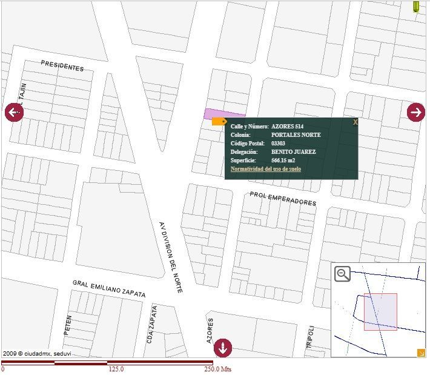Click the green pin at map's top edge
The height and width of the screenshot is (375, 430).
[x=416, y=7]
